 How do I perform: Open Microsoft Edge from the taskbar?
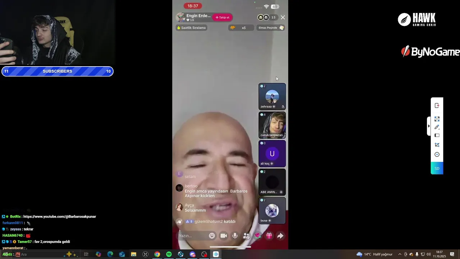pos(110,254)
